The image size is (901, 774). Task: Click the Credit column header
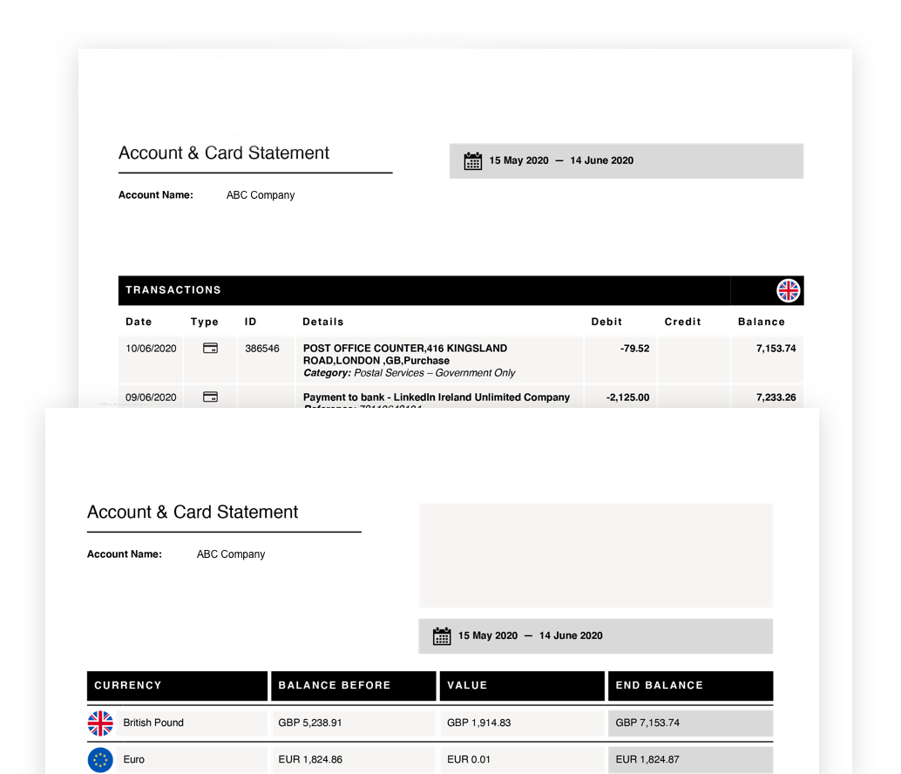pos(682,322)
